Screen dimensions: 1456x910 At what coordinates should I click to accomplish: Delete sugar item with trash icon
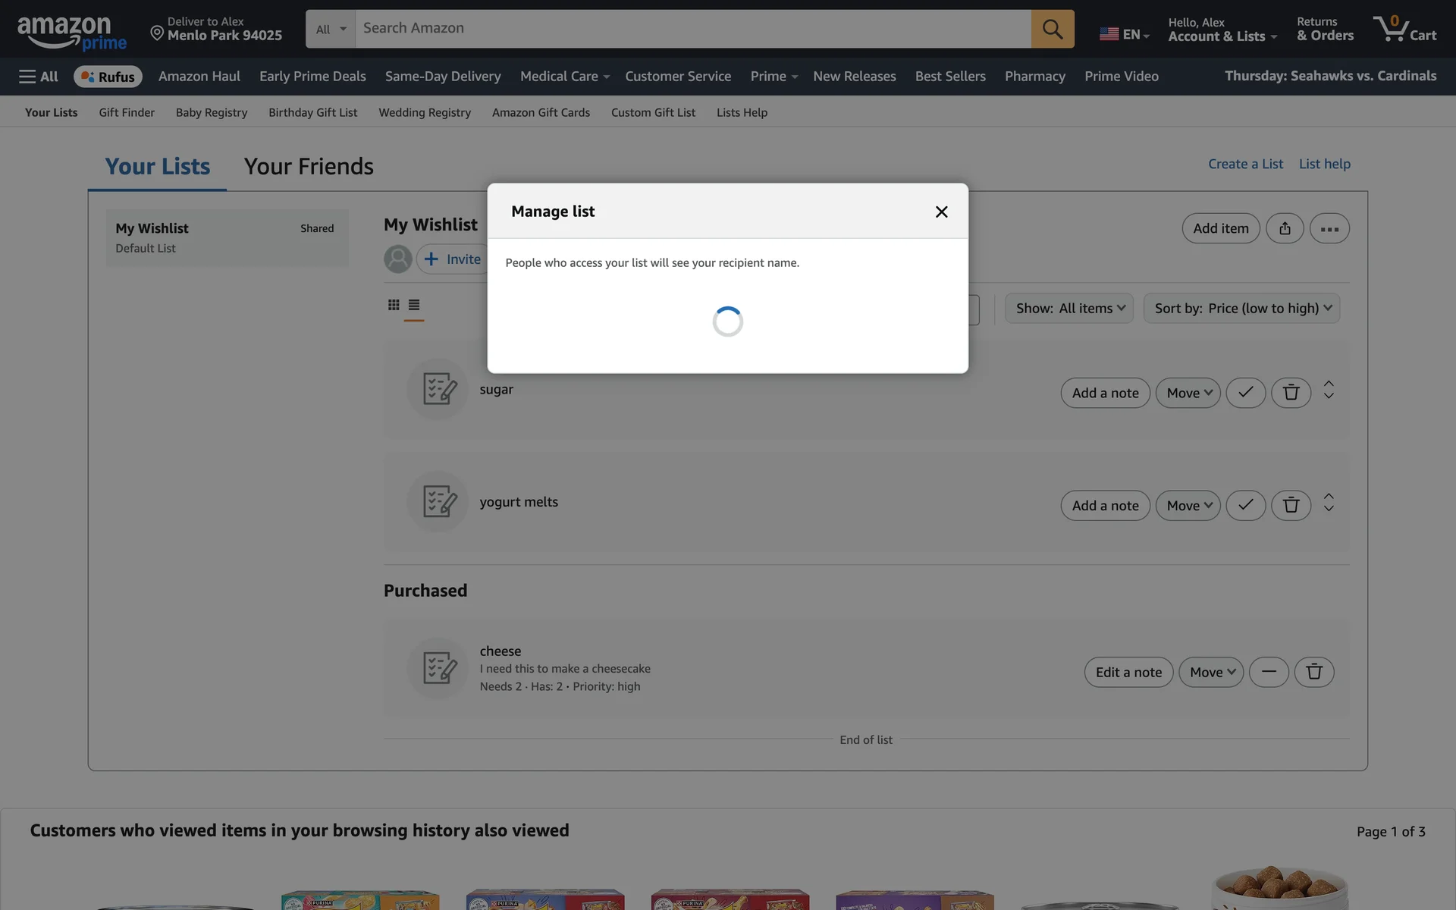[x=1291, y=393]
